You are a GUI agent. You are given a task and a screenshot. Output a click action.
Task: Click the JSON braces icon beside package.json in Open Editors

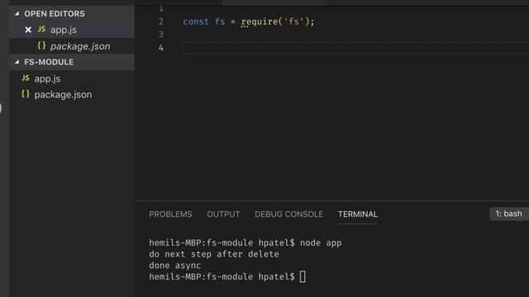point(41,45)
